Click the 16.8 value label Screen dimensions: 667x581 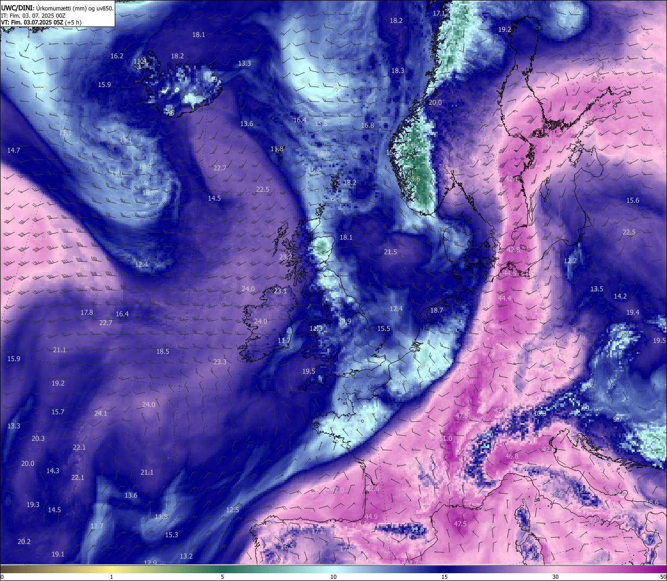[367, 125]
